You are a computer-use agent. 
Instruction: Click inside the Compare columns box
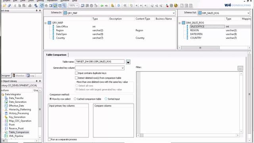(x=114, y=120)
